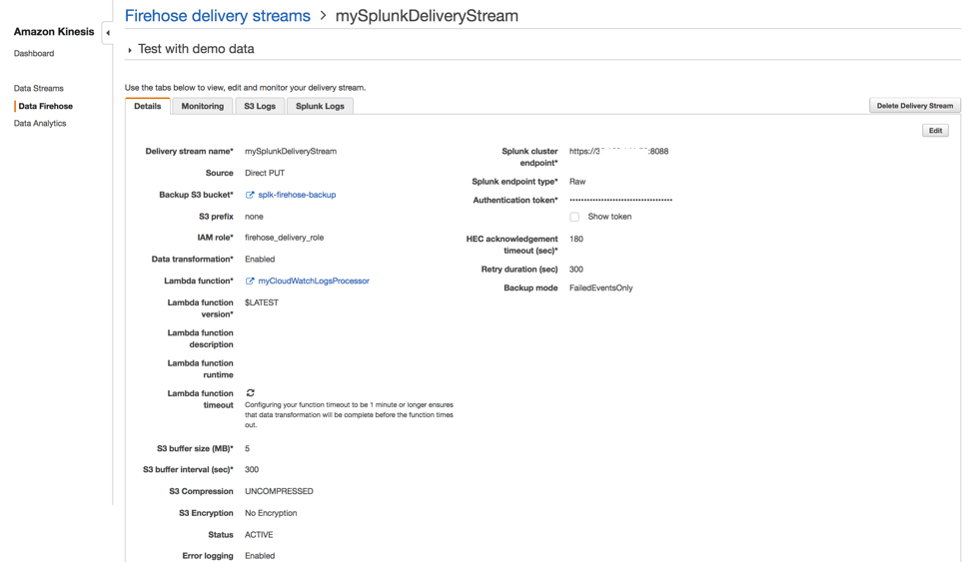Click the FailedEventsOnly backup mode value
The image size is (974, 562).
(600, 288)
